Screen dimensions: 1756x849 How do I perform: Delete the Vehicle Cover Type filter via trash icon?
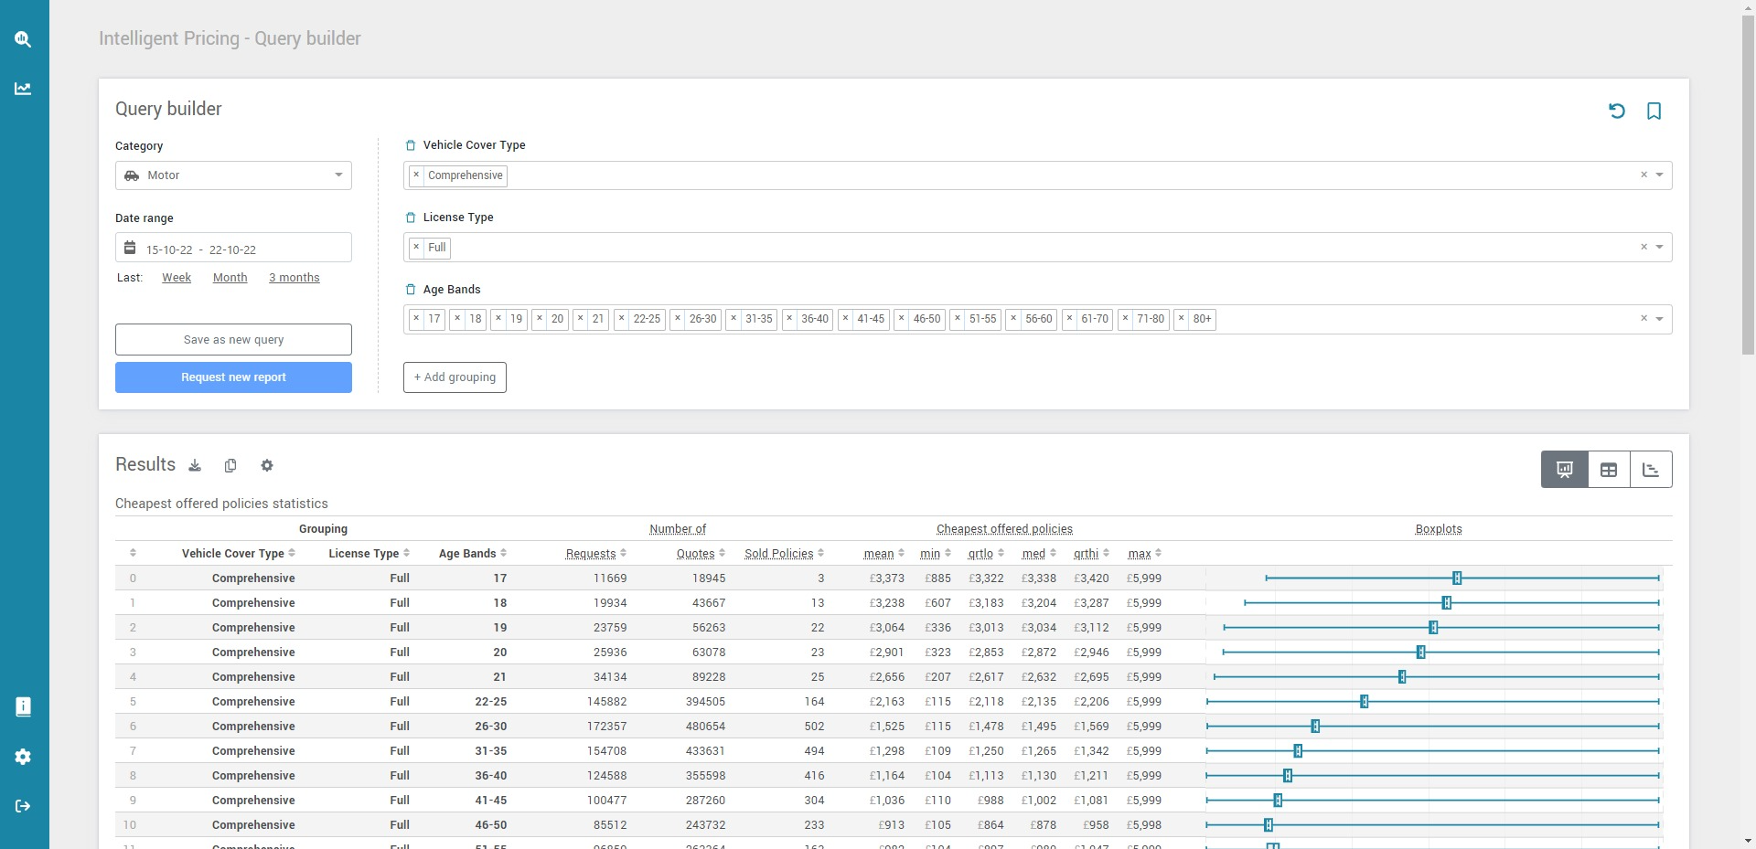[x=409, y=144]
